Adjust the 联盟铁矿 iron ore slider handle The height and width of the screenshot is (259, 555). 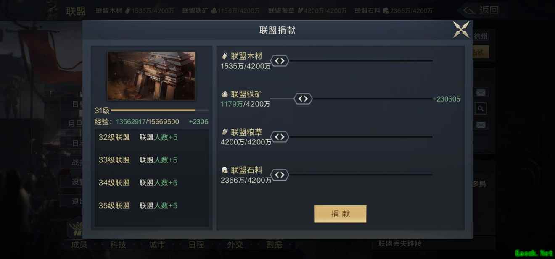[x=303, y=99]
